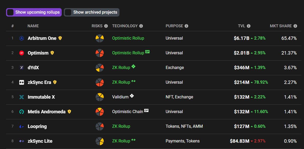Click the TVL column header label
Viewport: 304px width, 149px height.
coord(242,26)
